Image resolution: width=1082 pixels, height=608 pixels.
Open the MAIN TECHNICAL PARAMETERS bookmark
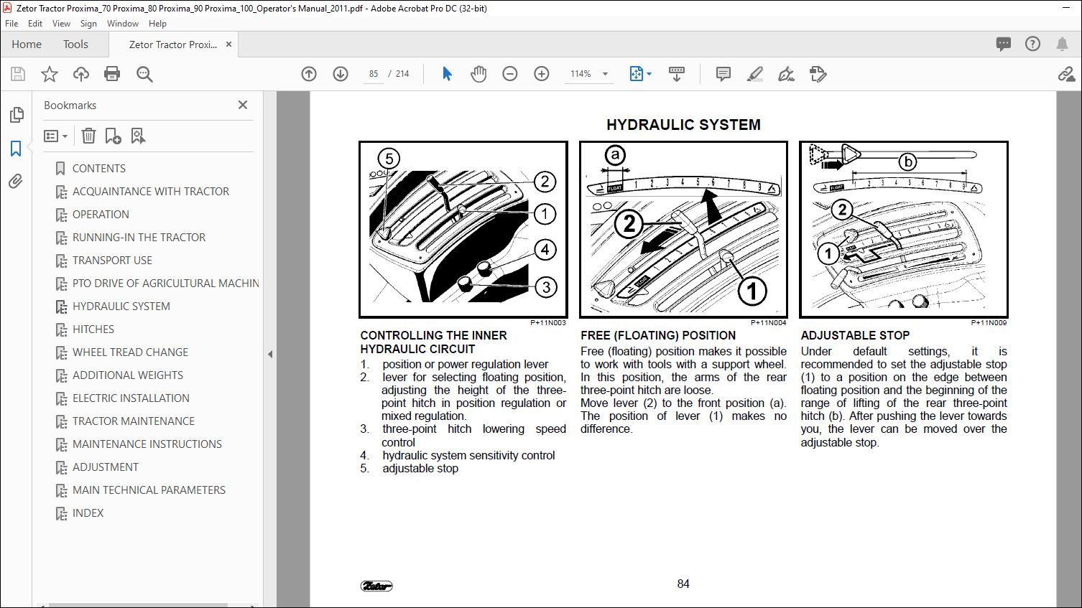[149, 490]
